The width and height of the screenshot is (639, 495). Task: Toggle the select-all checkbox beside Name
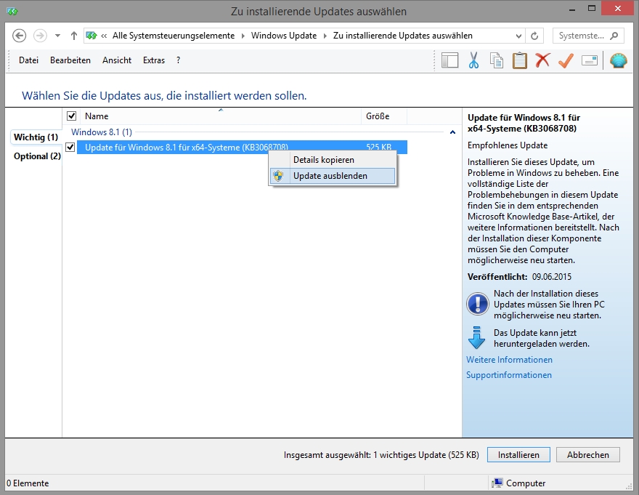[71, 116]
